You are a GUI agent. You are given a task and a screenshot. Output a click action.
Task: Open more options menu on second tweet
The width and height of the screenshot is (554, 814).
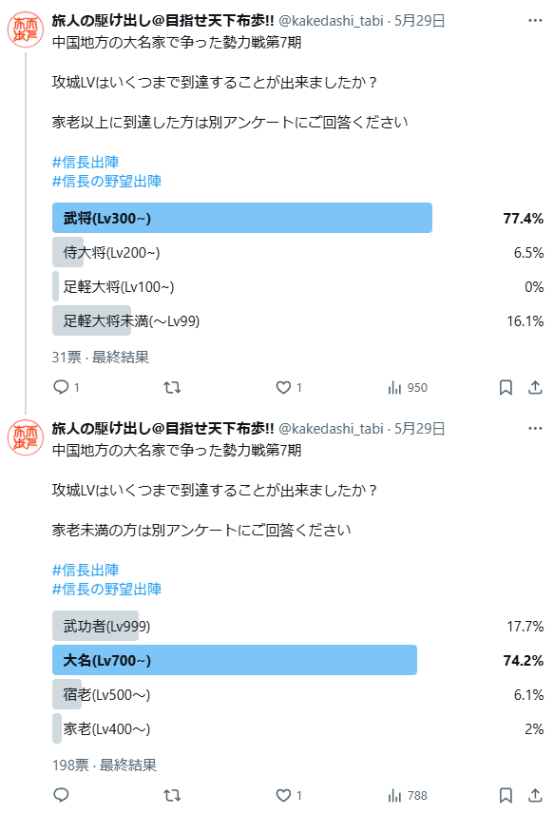pyautogui.click(x=535, y=428)
